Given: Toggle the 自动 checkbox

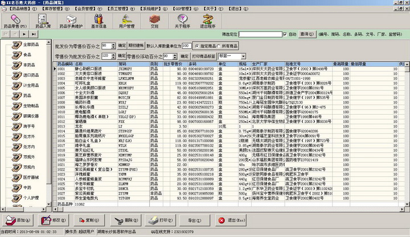Looking at the screenshot, I should click(285, 34).
